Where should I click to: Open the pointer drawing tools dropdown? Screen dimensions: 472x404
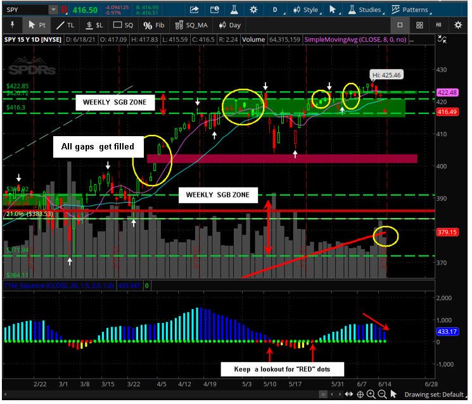334,10
